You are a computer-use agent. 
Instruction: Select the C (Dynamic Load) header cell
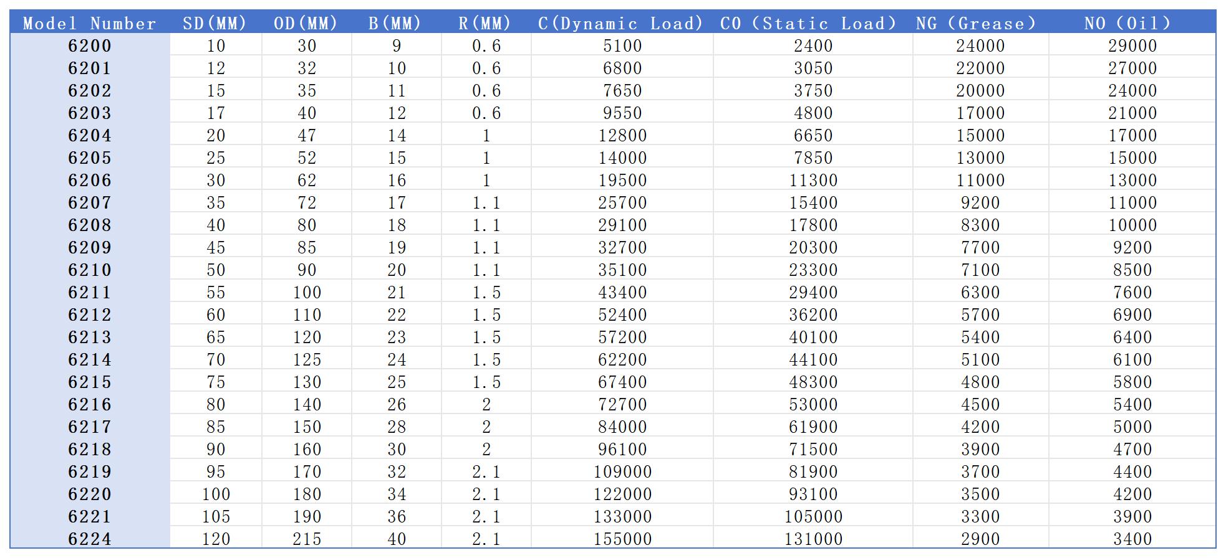point(621,24)
